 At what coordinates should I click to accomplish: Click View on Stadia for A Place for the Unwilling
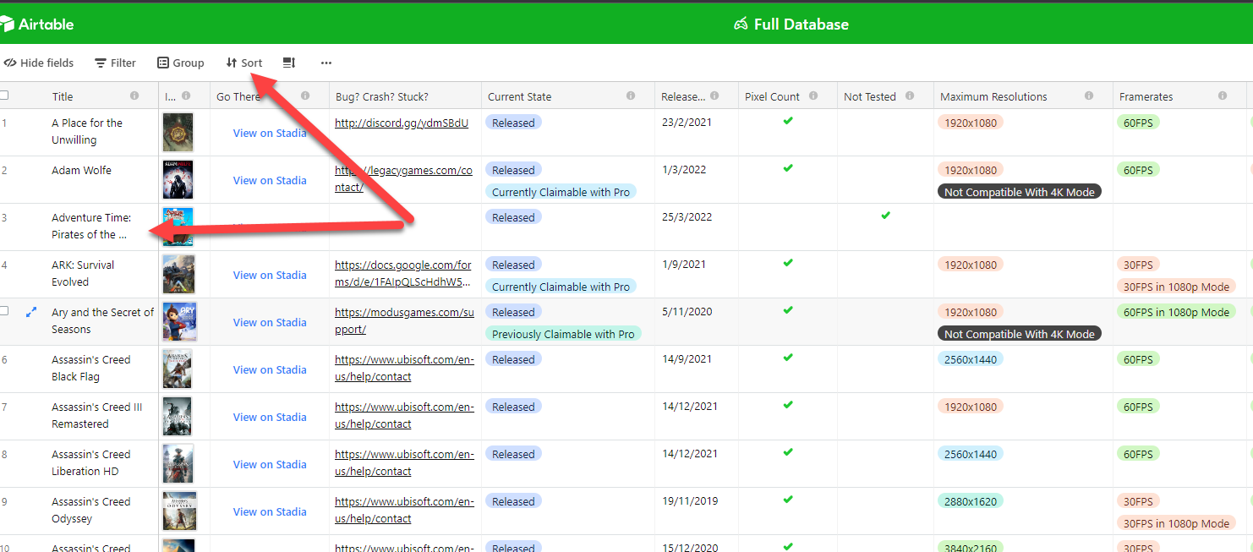270,133
